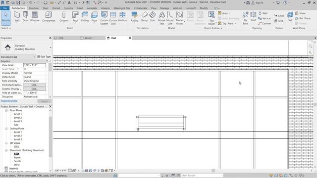317x178 pixels.
Task: Open the Manage ribbon tab
Action: pos(164,8)
